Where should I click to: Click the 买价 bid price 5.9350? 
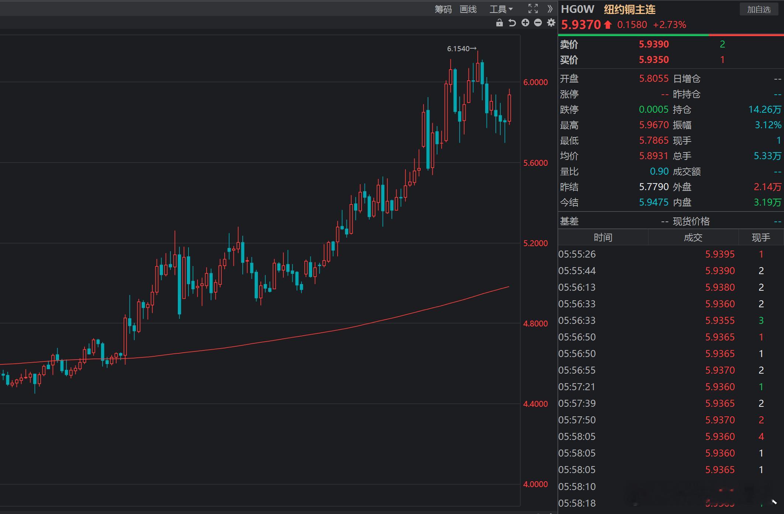tap(653, 60)
